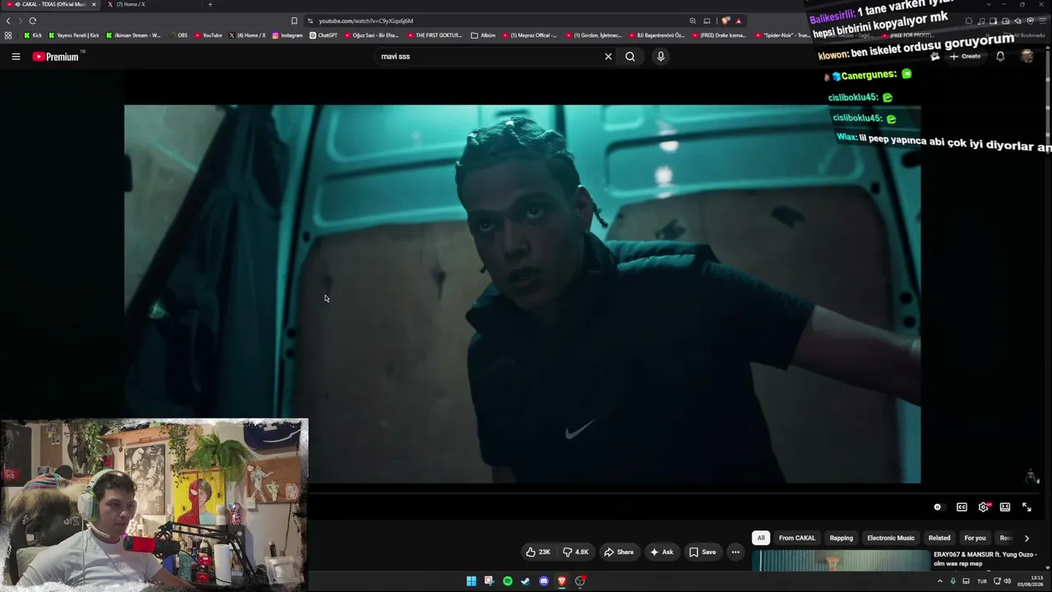The width and height of the screenshot is (1052, 592).
Task: Click the youtube.com address bar URL
Action: tap(366, 21)
